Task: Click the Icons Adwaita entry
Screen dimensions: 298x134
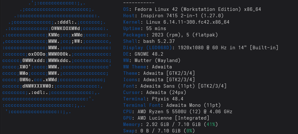Action: [x=159, y=80]
